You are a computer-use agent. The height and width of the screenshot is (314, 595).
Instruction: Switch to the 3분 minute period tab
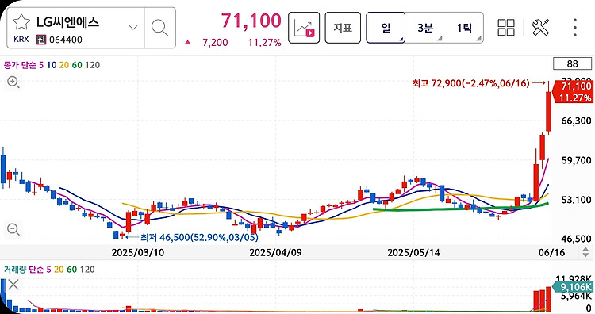(425, 28)
